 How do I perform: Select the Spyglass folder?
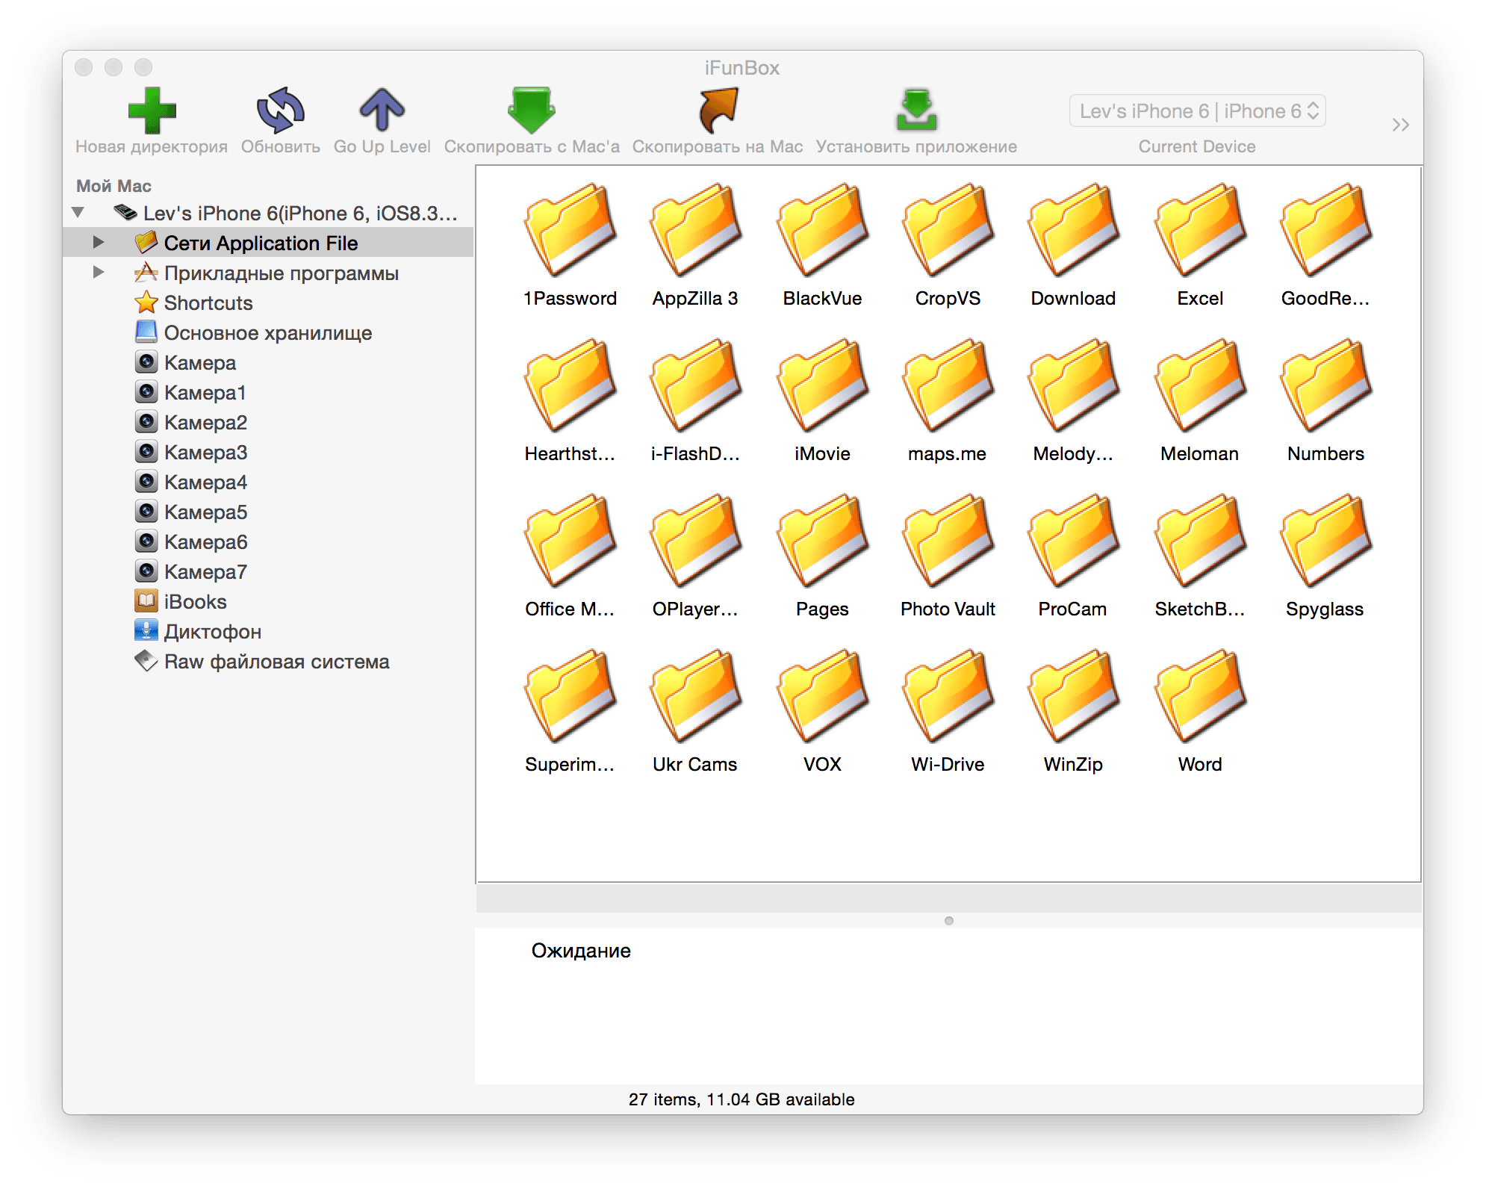[1325, 556]
